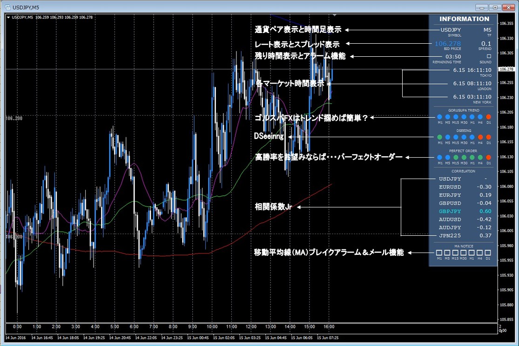Tick the MA NOTICE M5 checkbox
The image size is (519, 346).
tap(447, 253)
